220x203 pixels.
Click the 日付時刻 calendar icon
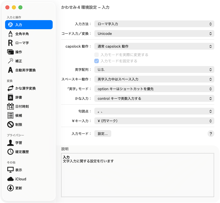(10, 106)
